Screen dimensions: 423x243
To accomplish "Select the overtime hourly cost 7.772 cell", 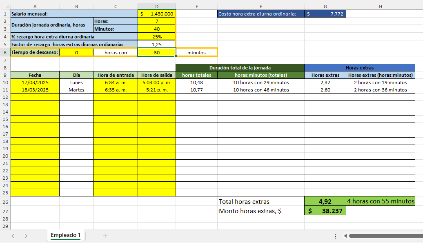I will click(325, 14).
